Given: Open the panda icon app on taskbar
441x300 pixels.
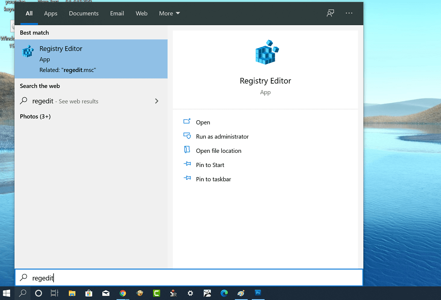Looking at the screenshot, I should (x=207, y=293).
